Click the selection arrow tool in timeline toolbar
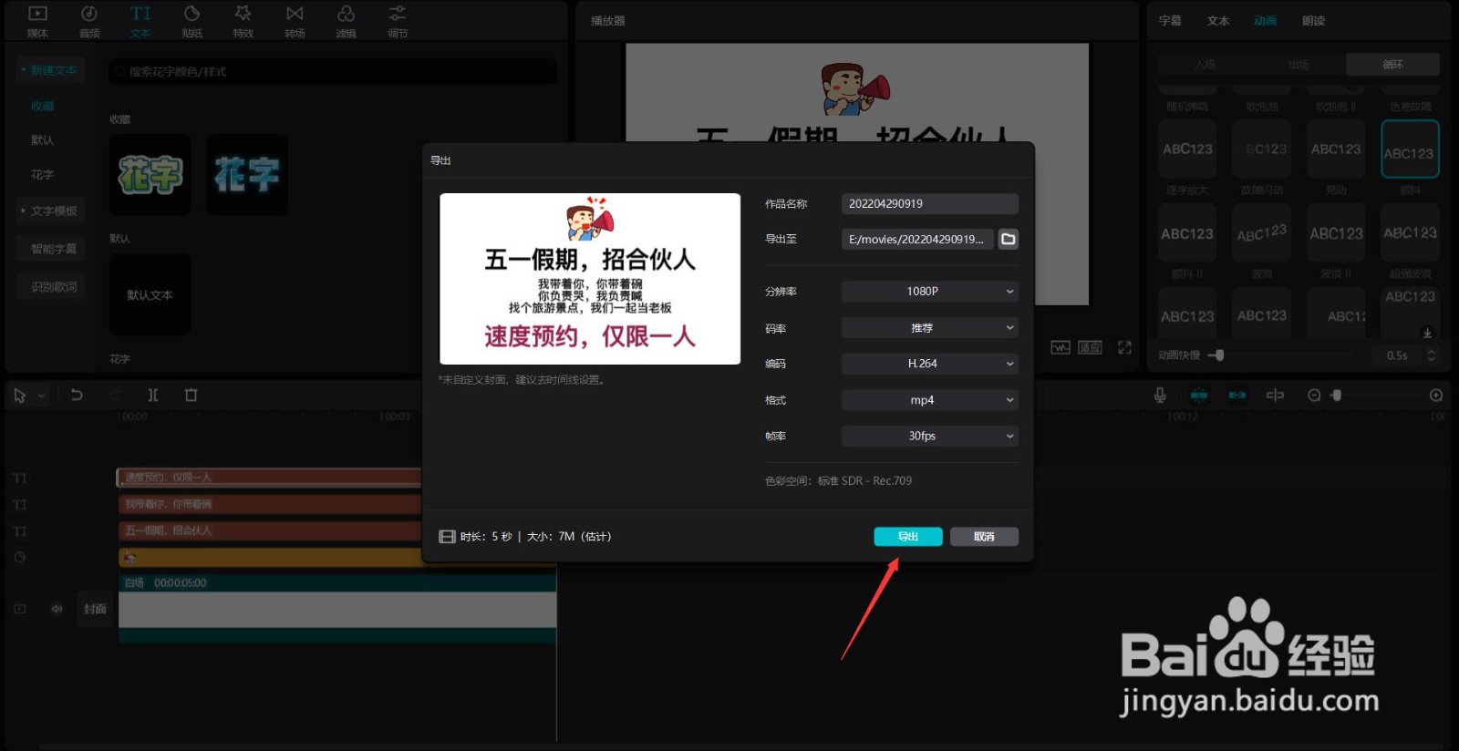This screenshot has width=1459, height=751. point(20,396)
